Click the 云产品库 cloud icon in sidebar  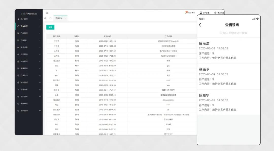[18, 97]
